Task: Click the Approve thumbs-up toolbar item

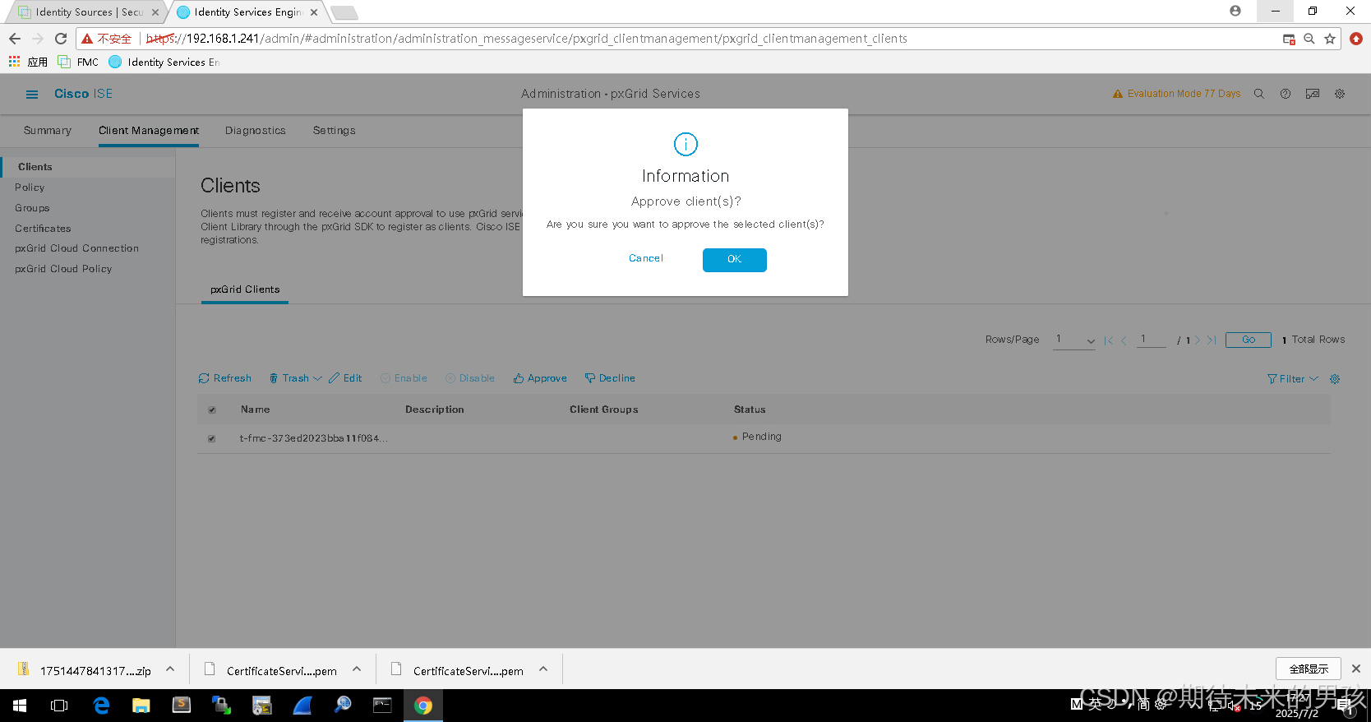Action: click(540, 378)
